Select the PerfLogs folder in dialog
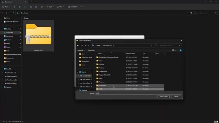 (130, 68)
